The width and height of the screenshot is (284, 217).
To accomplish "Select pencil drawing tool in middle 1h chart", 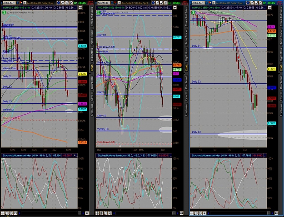I will (162, 3).
